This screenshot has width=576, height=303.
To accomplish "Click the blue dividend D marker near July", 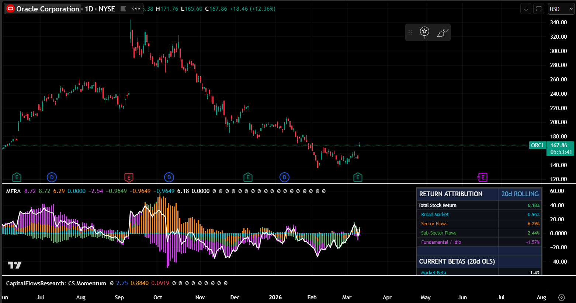I will [52, 177].
